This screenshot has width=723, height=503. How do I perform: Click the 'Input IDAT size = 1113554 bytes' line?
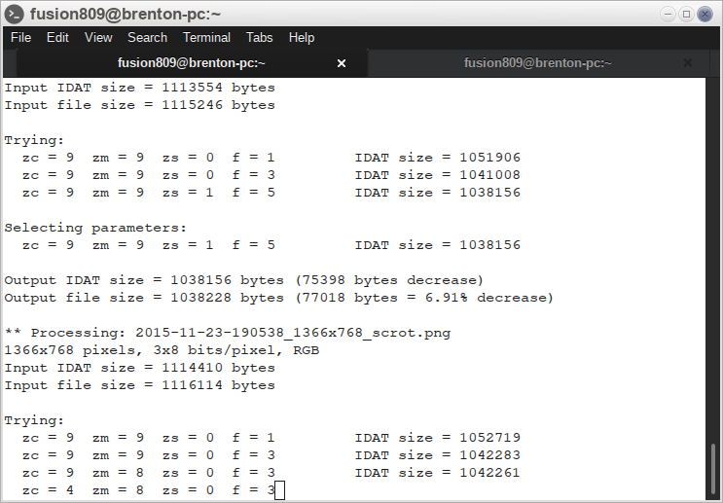click(x=140, y=88)
